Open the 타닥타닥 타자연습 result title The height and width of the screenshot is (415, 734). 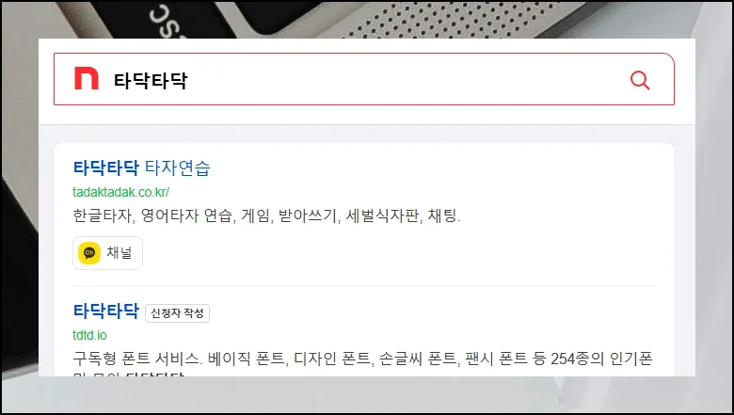[142, 168]
